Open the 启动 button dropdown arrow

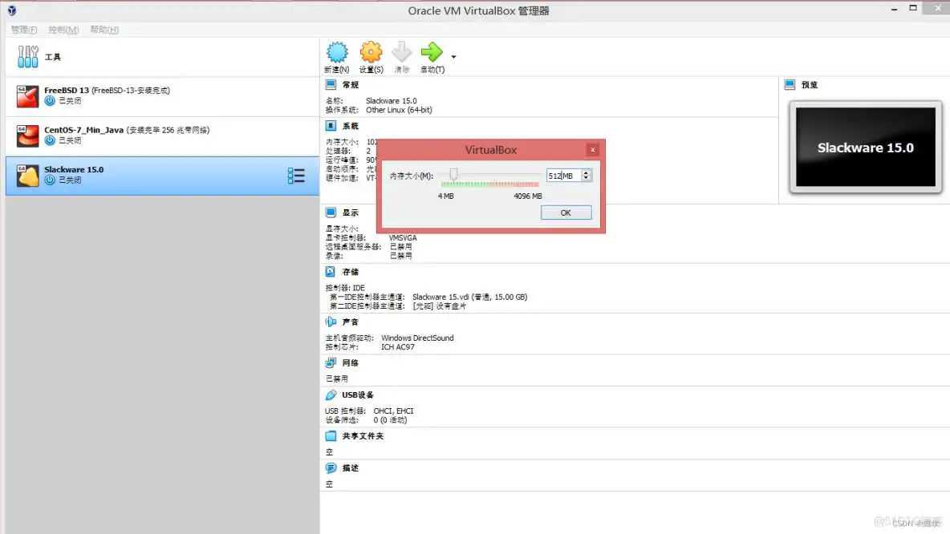pos(453,57)
